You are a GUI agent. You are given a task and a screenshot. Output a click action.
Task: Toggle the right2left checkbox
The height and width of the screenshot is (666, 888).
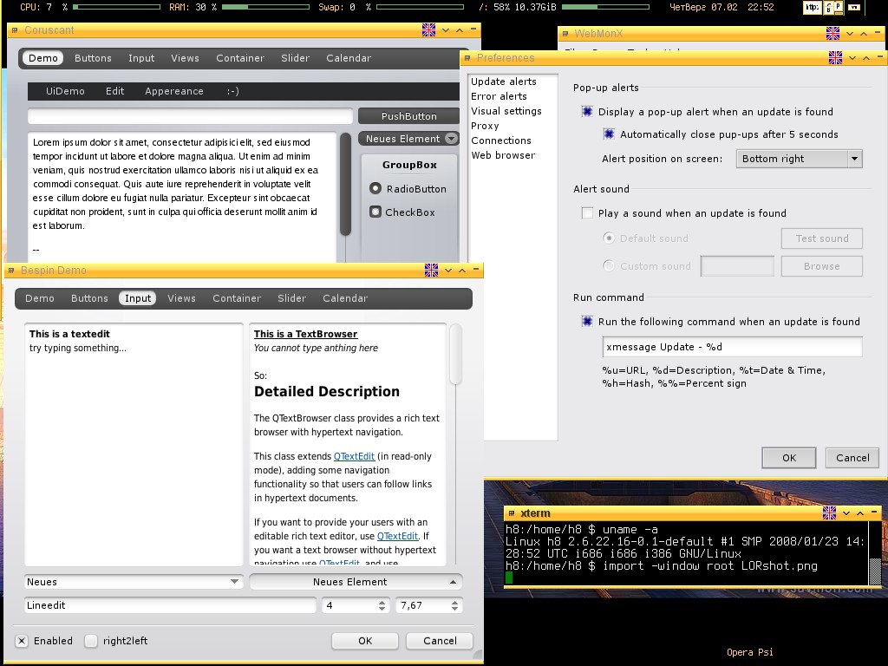coord(91,641)
